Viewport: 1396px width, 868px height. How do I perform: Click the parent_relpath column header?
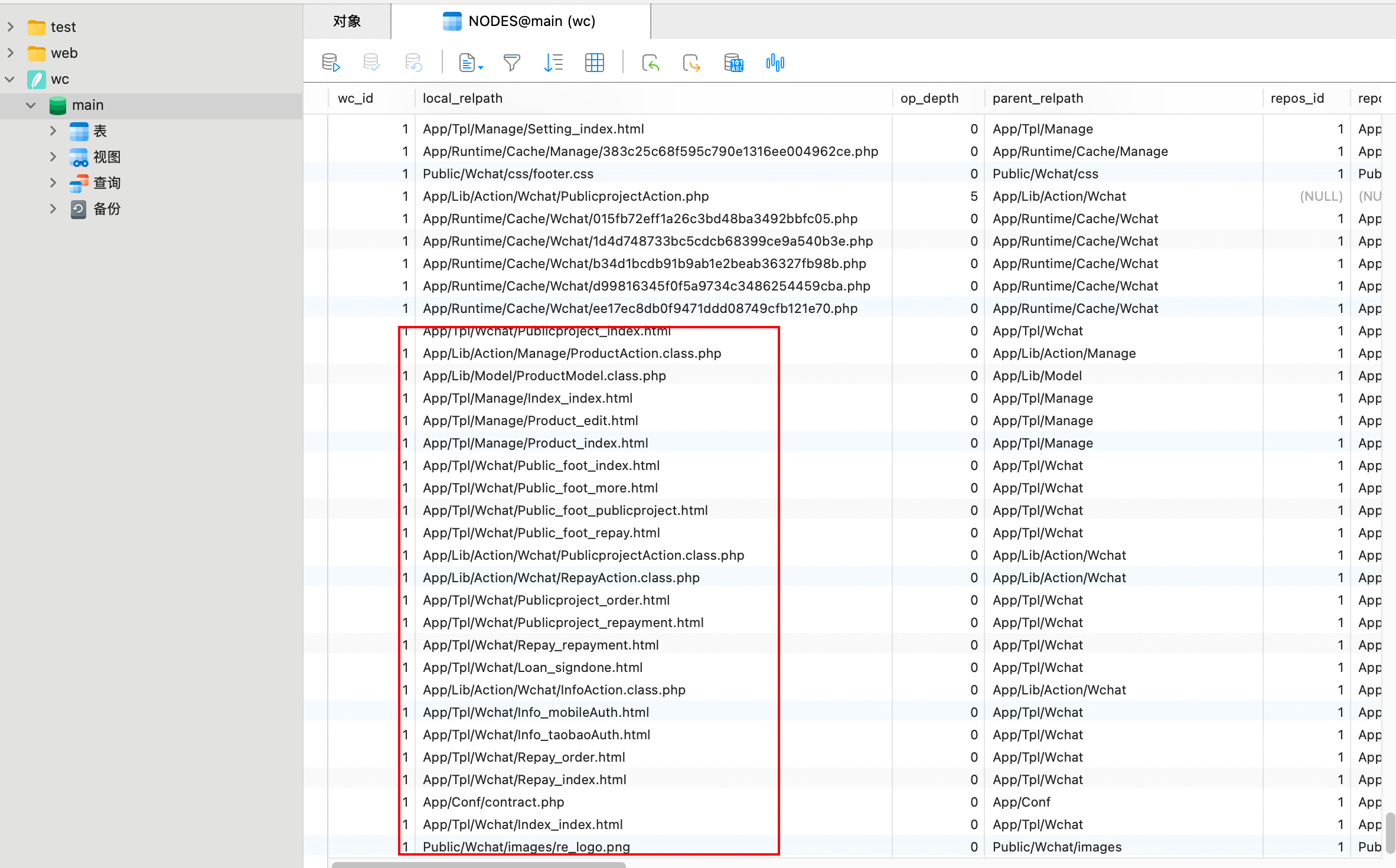pos(1124,99)
